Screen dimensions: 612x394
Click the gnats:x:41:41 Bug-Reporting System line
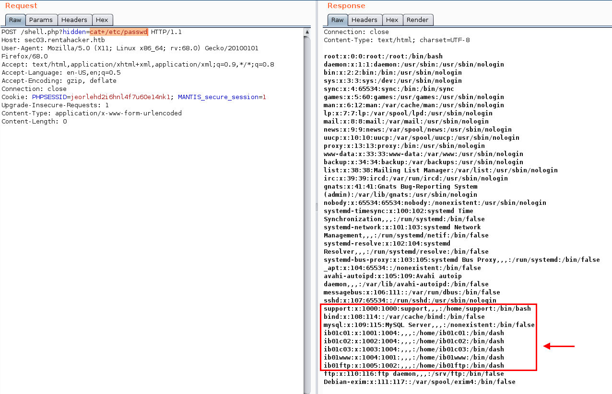400,187
